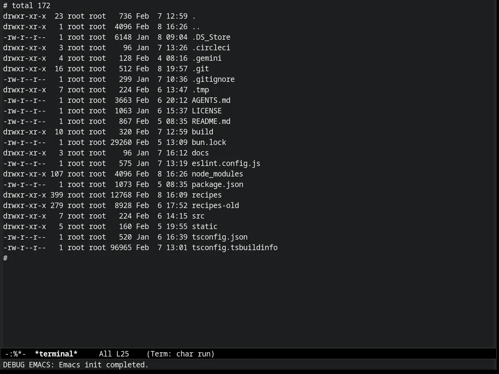Click the 'DEBUG EMACS: Emacs init completed.' echo message
The height and width of the screenshot is (374, 499).
[x=76, y=365]
